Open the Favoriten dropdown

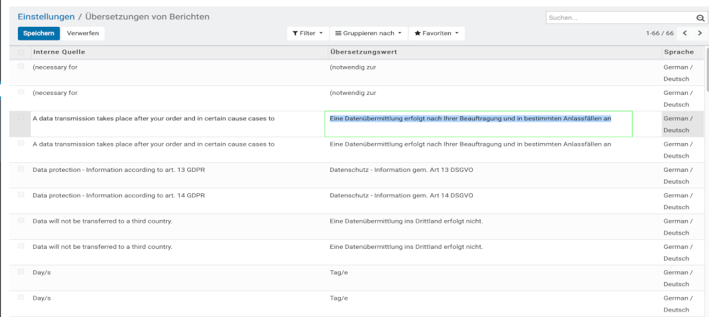(x=436, y=33)
